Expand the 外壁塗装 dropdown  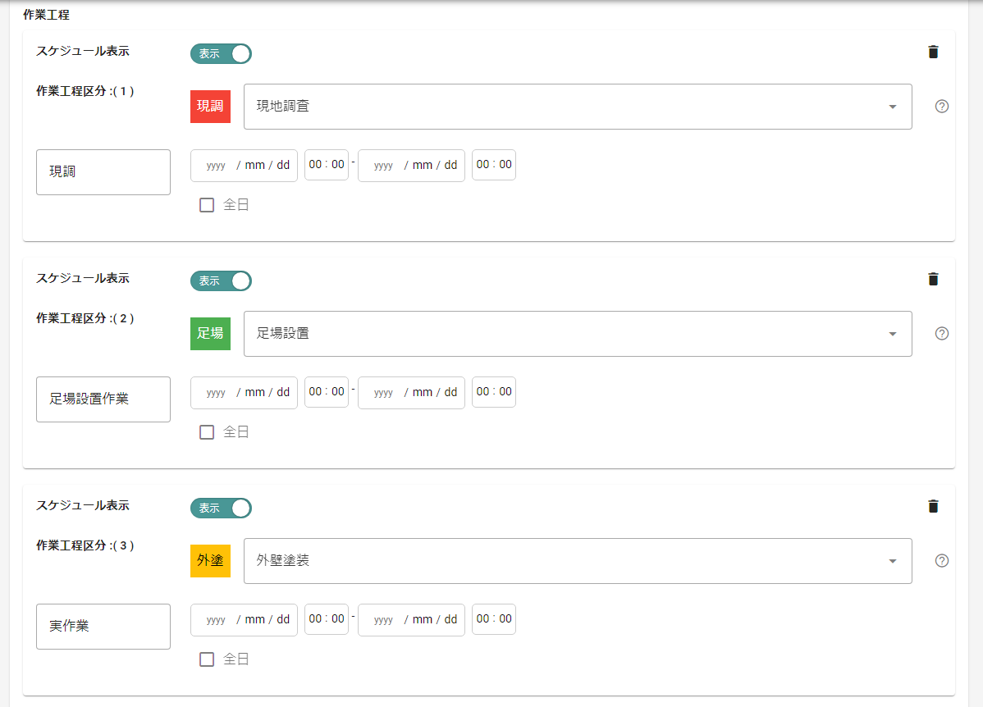[578, 561]
